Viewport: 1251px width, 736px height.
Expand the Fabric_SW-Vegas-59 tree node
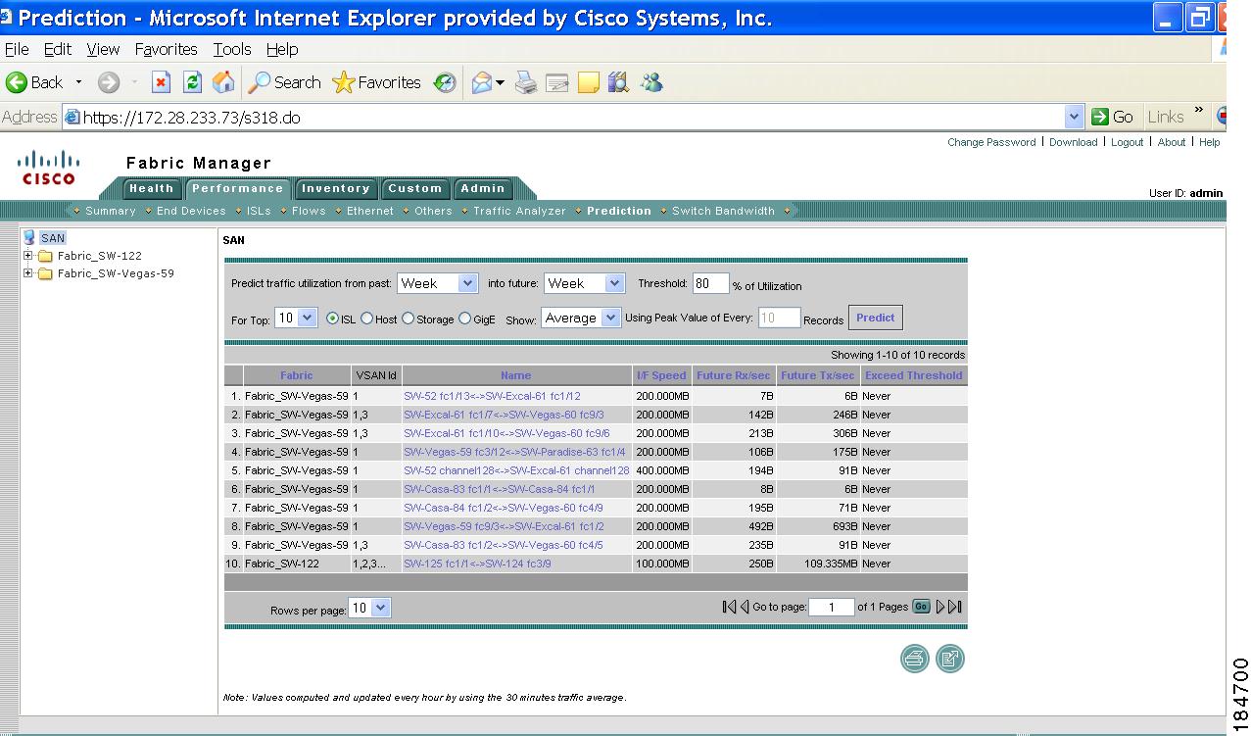[x=28, y=273]
